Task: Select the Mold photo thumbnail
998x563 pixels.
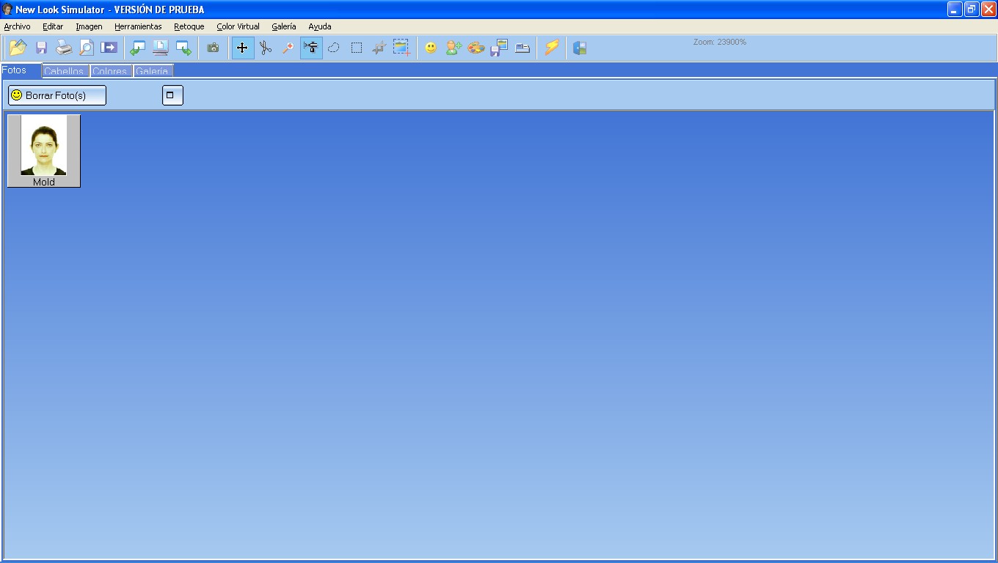Action: pyautogui.click(x=44, y=150)
